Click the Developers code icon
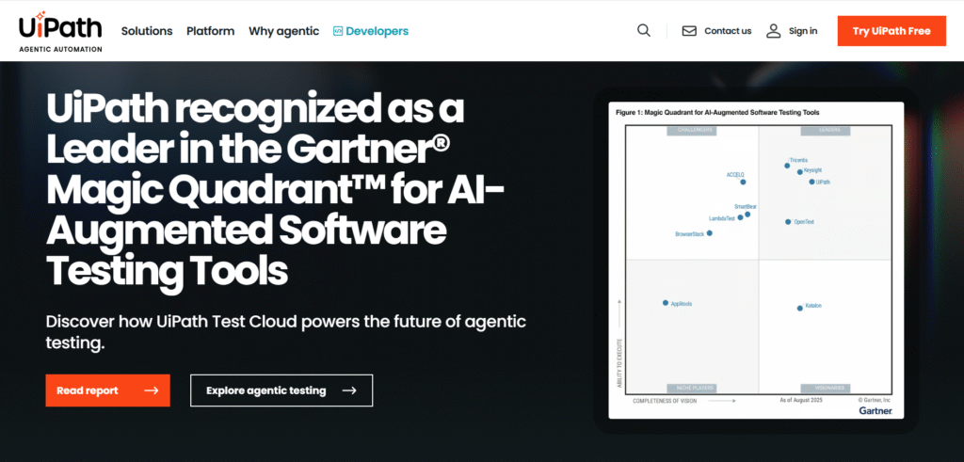 (338, 31)
